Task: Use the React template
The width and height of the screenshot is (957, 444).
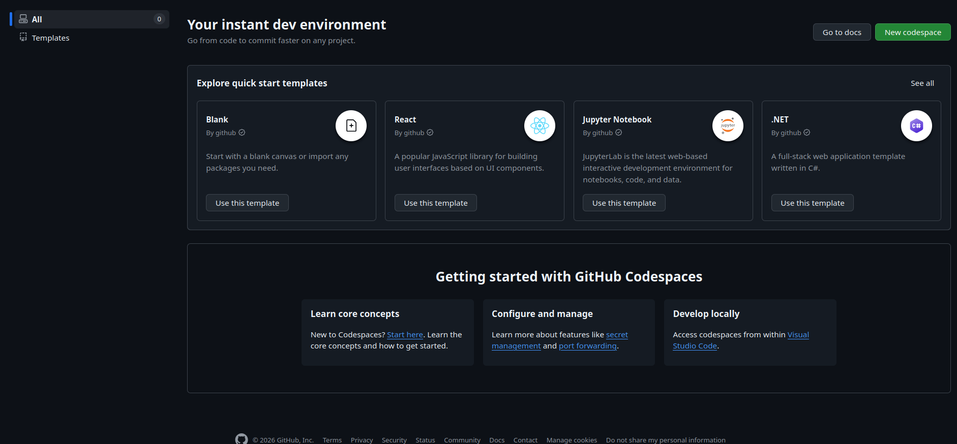Action: click(x=435, y=203)
